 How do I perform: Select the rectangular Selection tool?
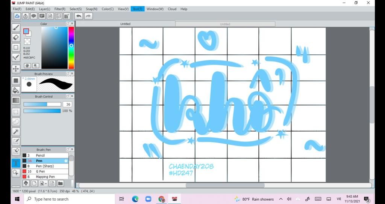pos(16,112)
